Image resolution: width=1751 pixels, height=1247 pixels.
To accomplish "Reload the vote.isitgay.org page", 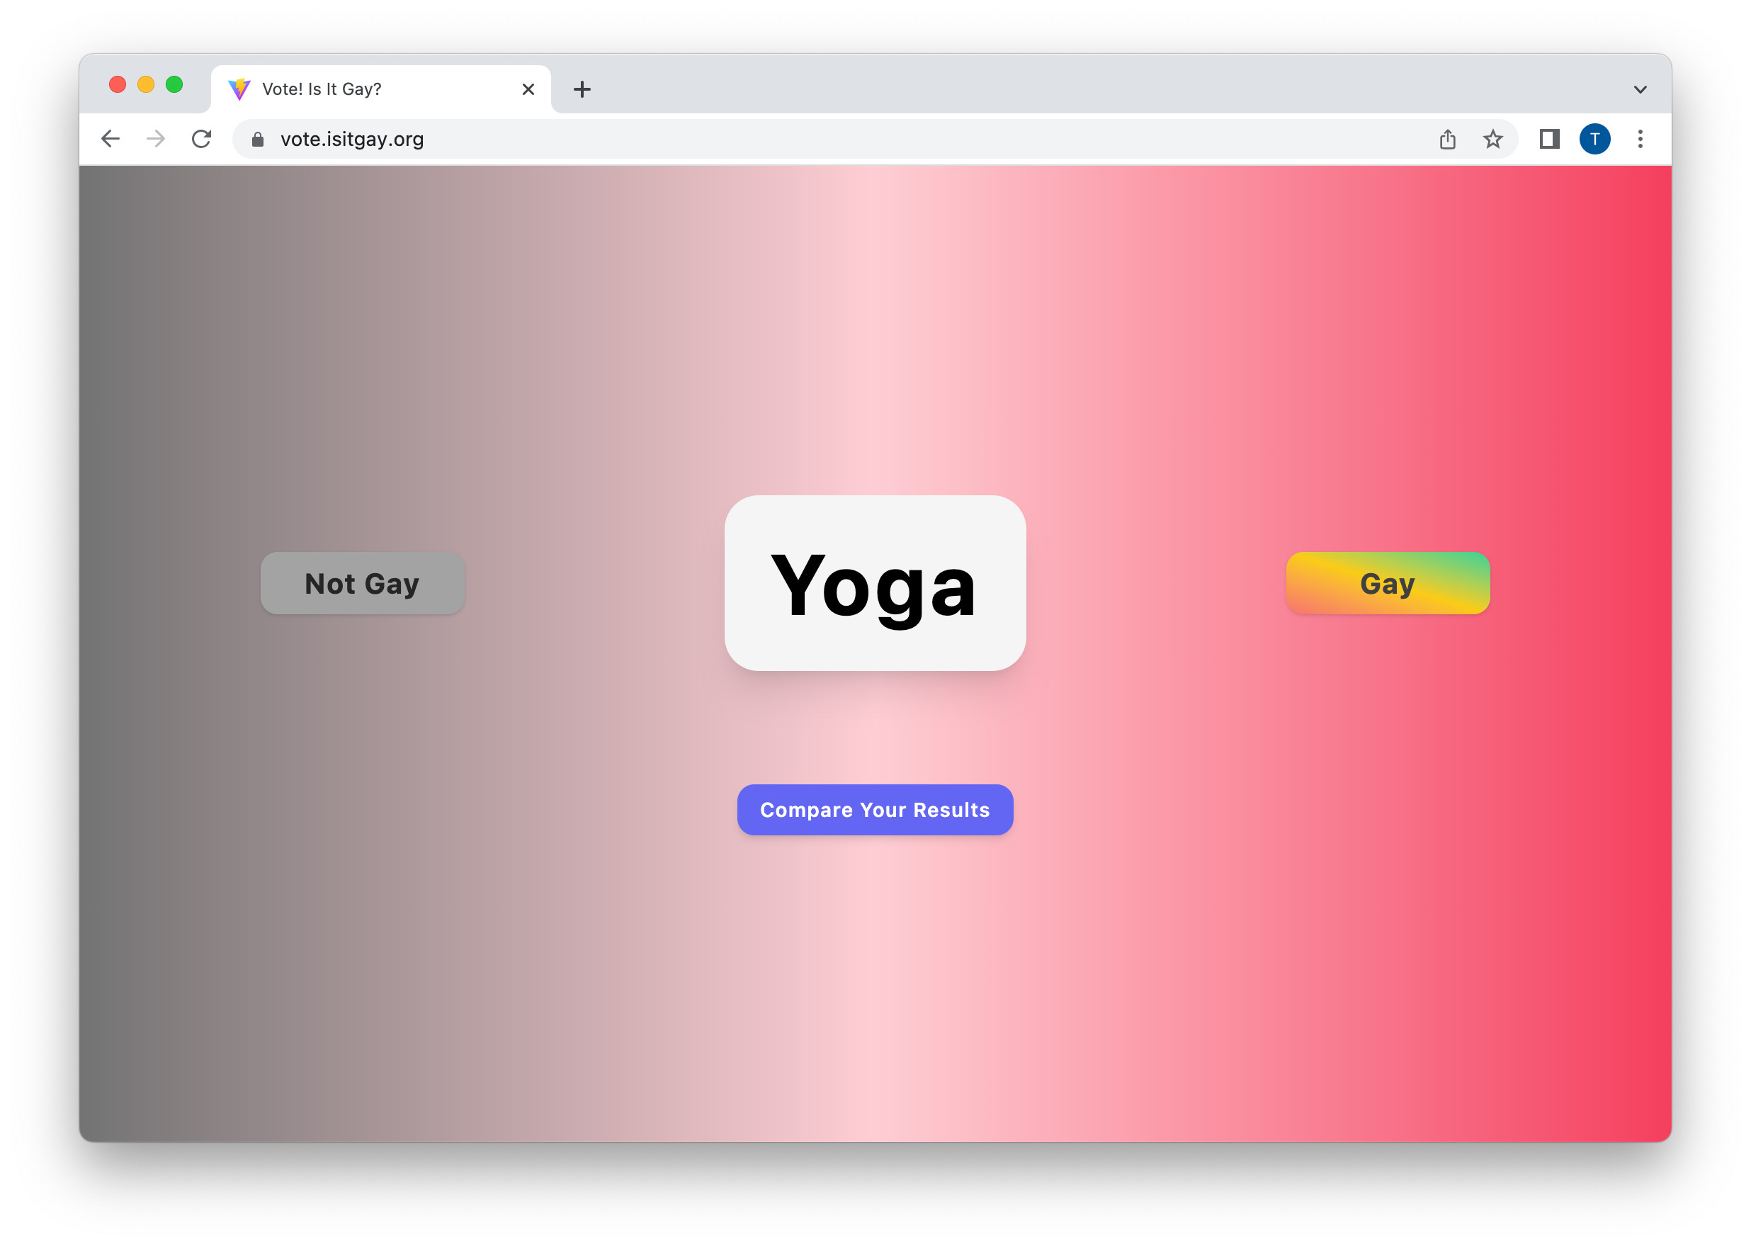I will click(x=201, y=139).
